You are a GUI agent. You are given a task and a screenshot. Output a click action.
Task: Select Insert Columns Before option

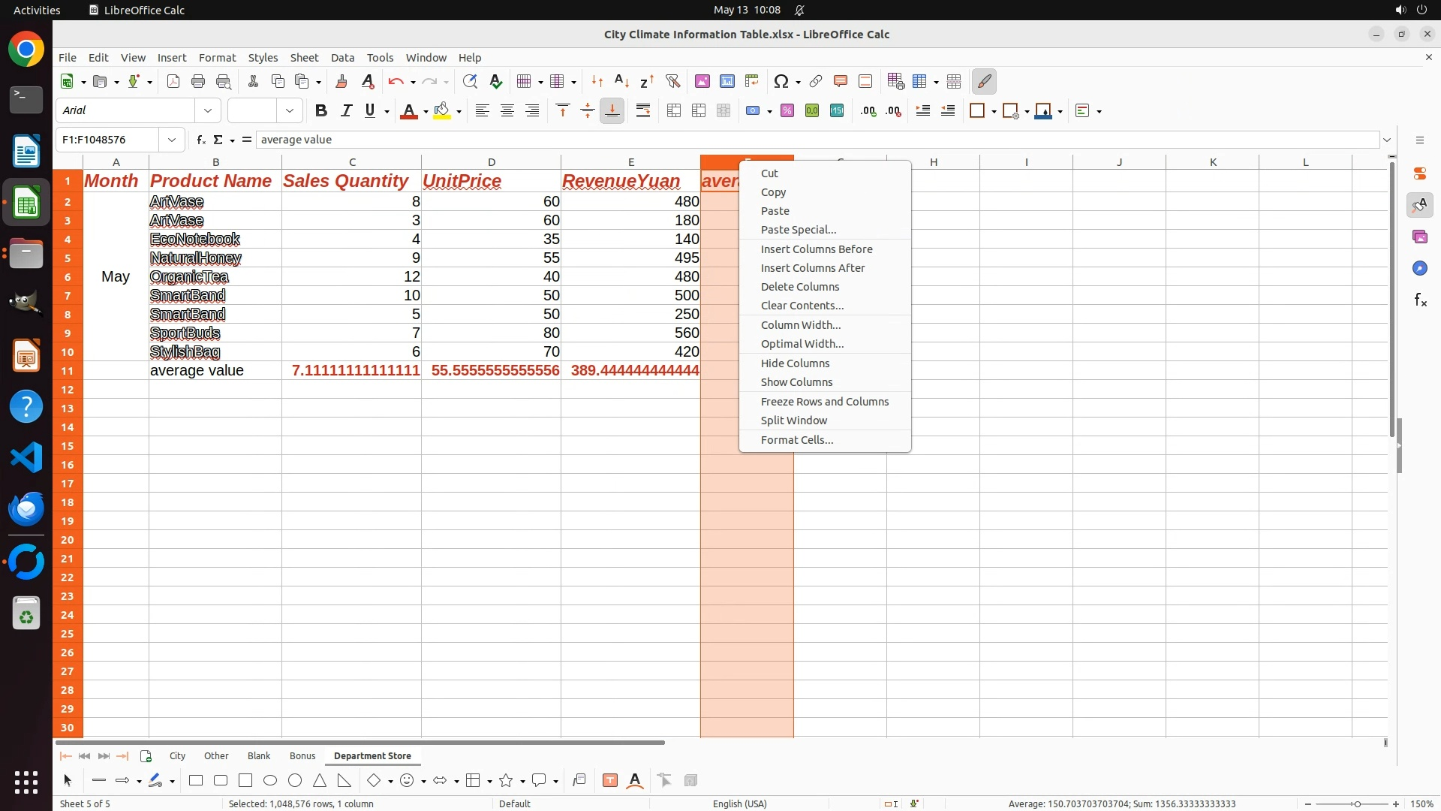click(x=816, y=249)
